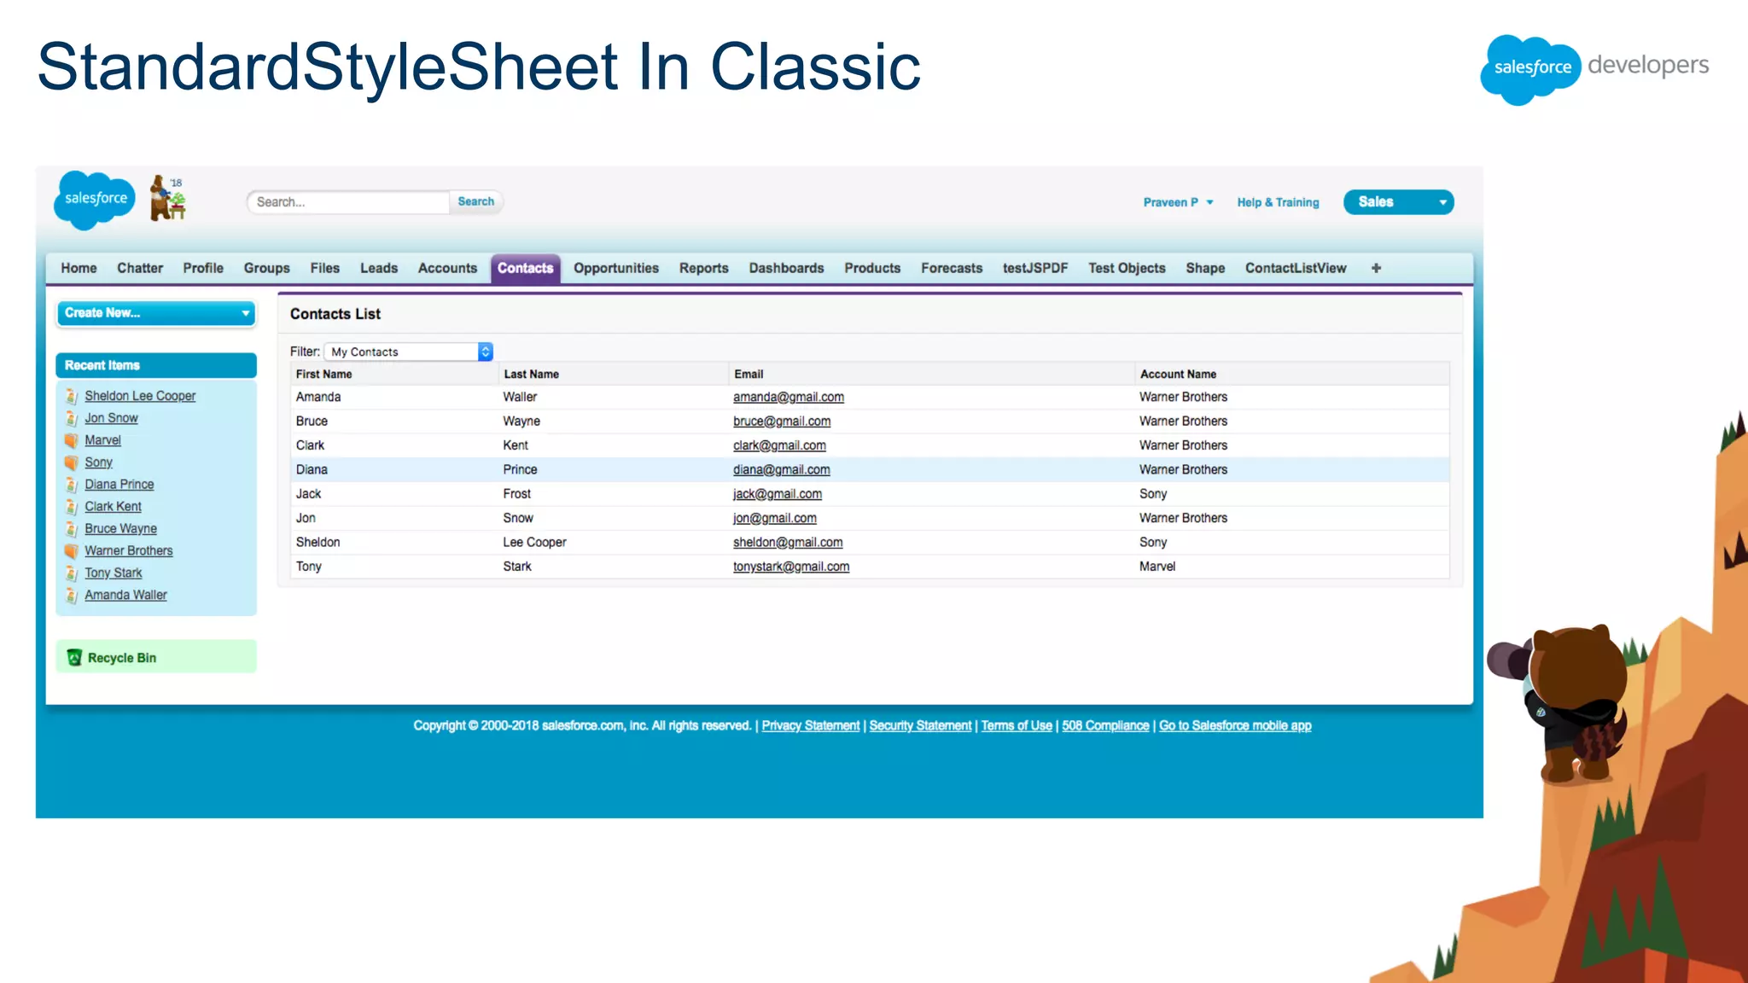Click the contact icon beside Sheldon Lee Cooper
This screenshot has width=1748, height=983.
(x=72, y=396)
